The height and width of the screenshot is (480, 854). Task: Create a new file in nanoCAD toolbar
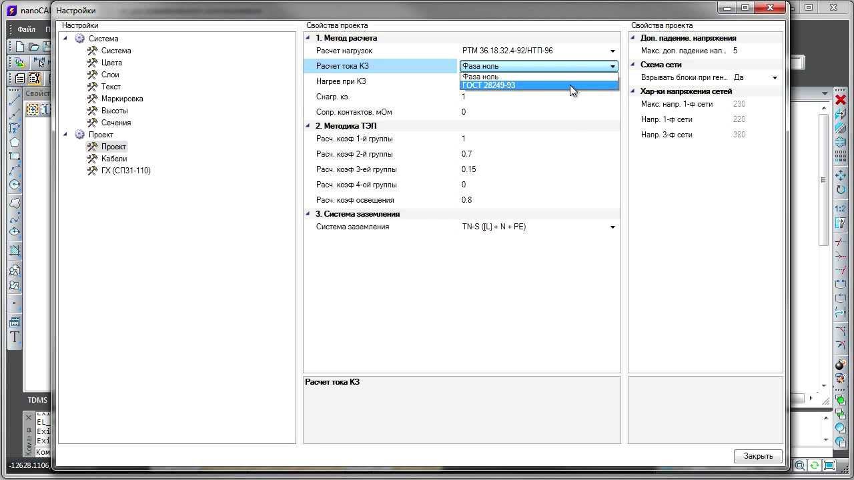coord(20,47)
